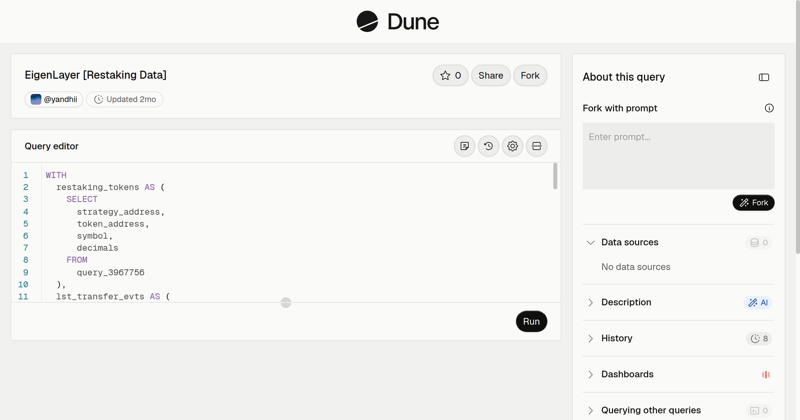Click the restaking_tokens line in the editor
Viewport: 800px width, 420px height.
point(110,187)
